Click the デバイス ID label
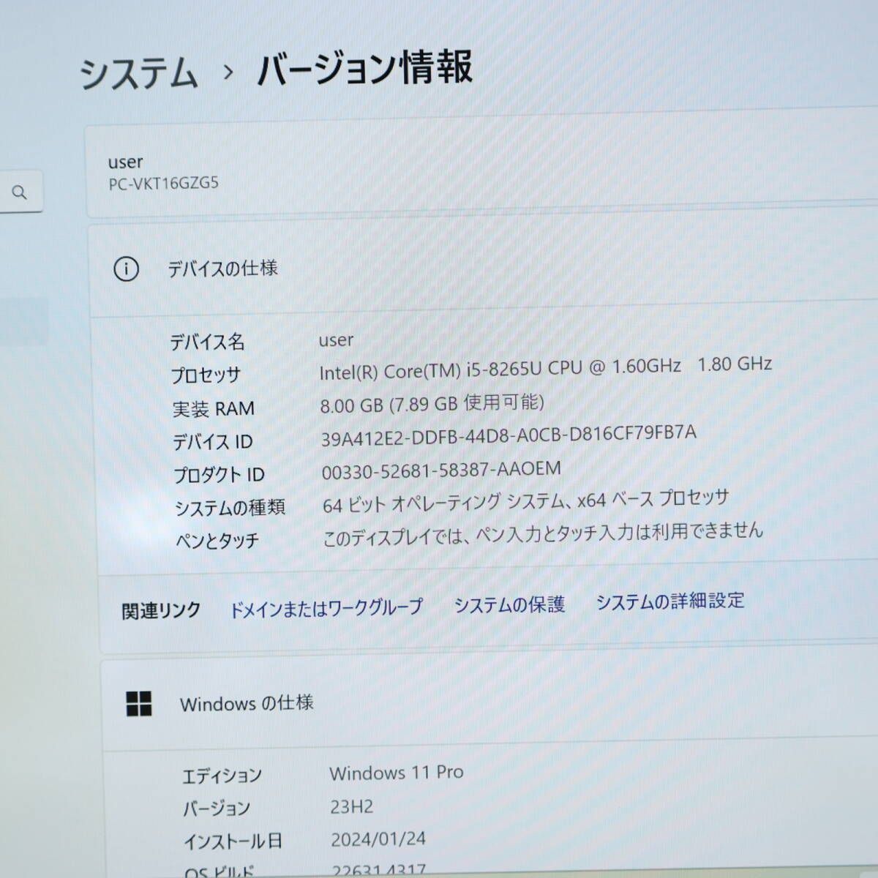This screenshot has width=878, height=878. [213, 442]
